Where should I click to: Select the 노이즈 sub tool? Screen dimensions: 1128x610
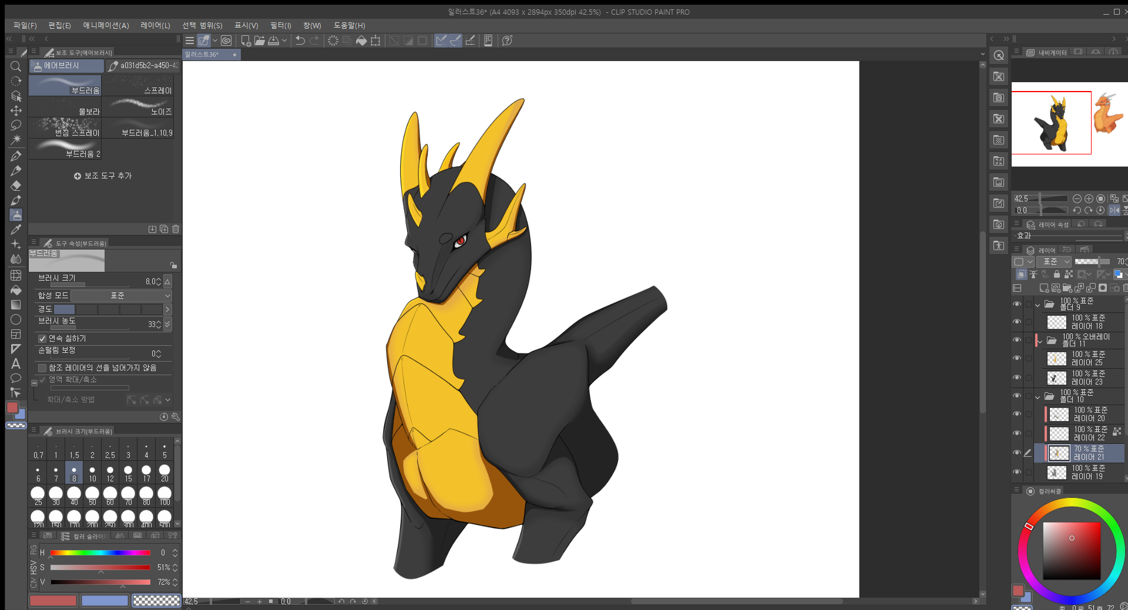tap(138, 107)
